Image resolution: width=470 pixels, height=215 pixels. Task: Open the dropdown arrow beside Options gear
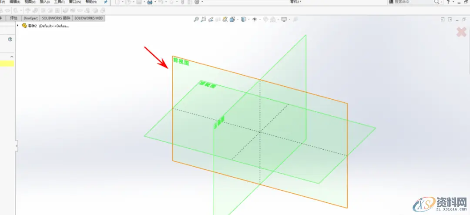(x=202, y=2)
